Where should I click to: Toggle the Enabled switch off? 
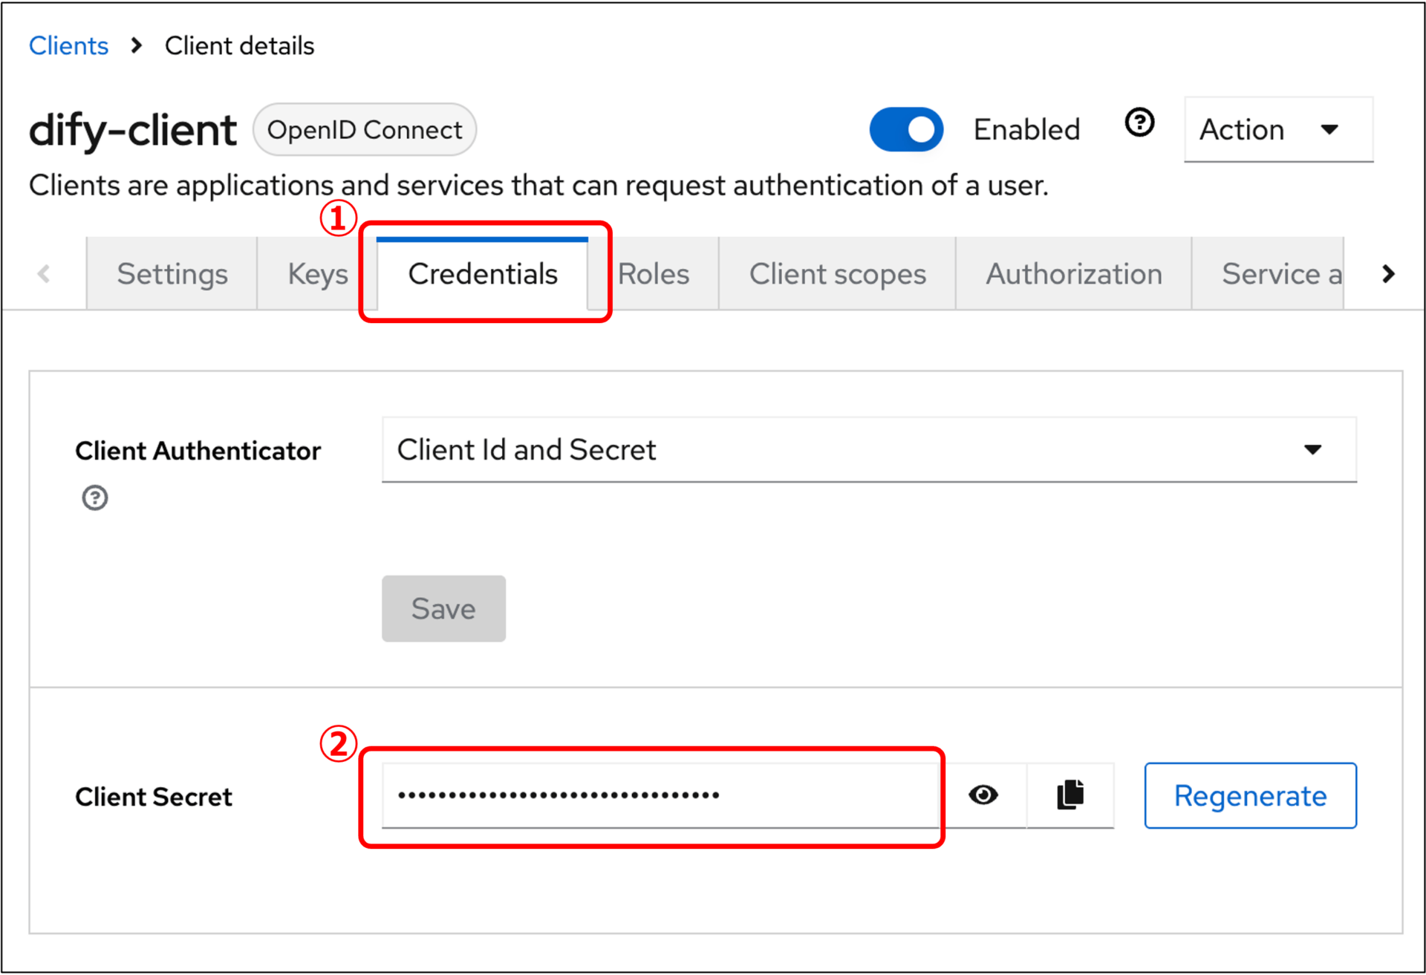(906, 130)
